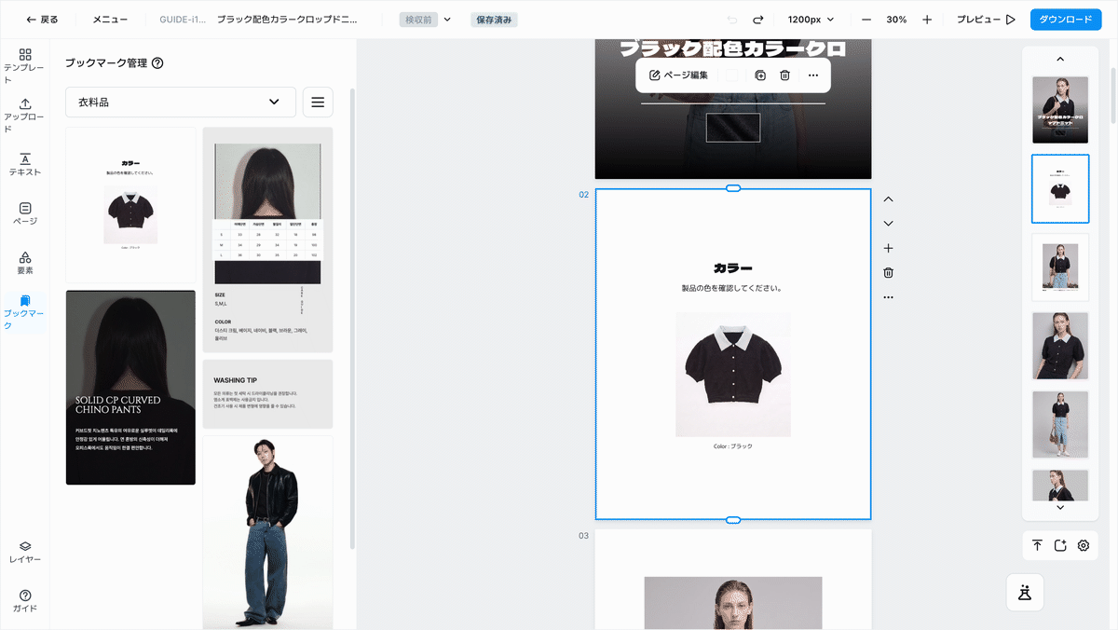Open the 検収前 status dropdown
This screenshot has width=1118, height=630.
(x=426, y=20)
